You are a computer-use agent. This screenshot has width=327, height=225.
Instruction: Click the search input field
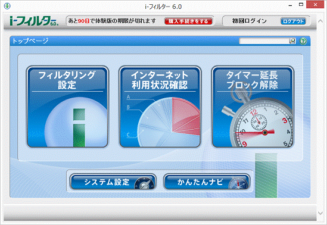(x=264, y=41)
